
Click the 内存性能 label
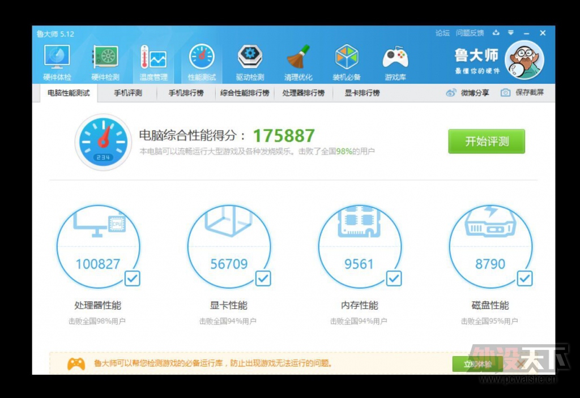pyautogui.click(x=360, y=305)
